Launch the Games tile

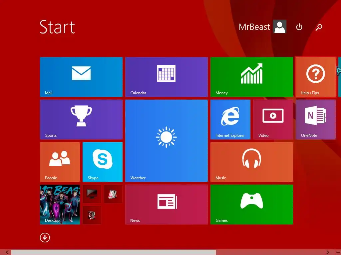tap(252, 205)
